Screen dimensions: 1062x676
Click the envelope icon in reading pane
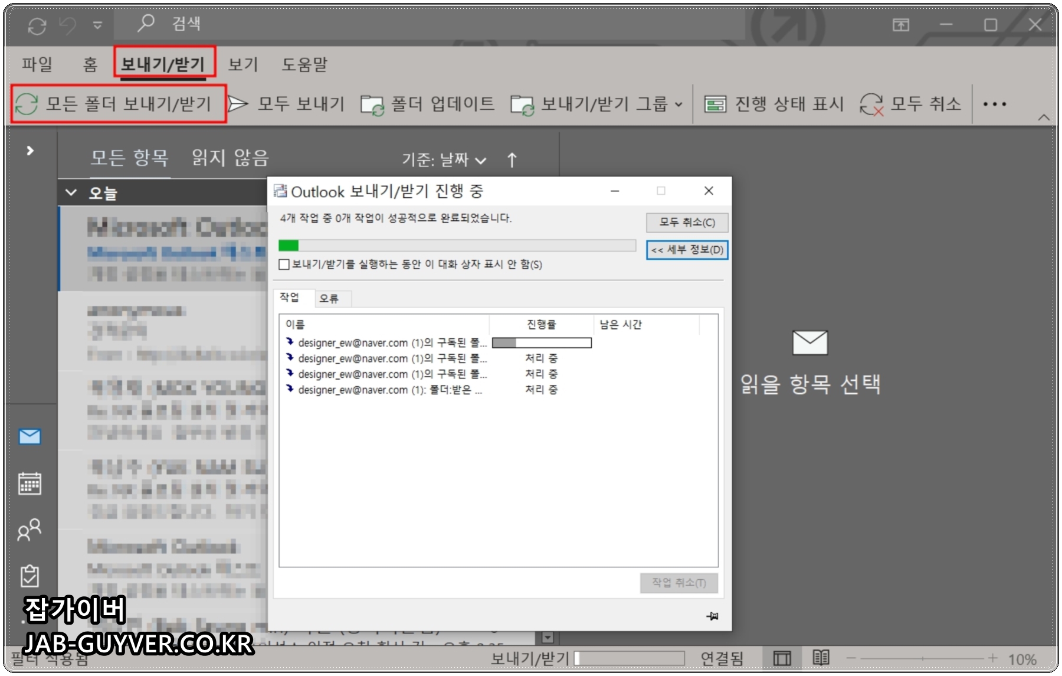click(810, 342)
